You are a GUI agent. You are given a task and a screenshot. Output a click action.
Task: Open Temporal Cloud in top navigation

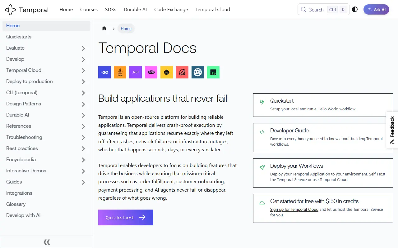pyautogui.click(x=213, y=9)
